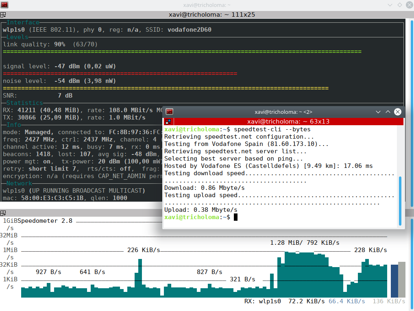Maximize the xavi@tricholoma <2> window
Image resolution: width=414 pixels, height=311 pixels.
[388, 112]
